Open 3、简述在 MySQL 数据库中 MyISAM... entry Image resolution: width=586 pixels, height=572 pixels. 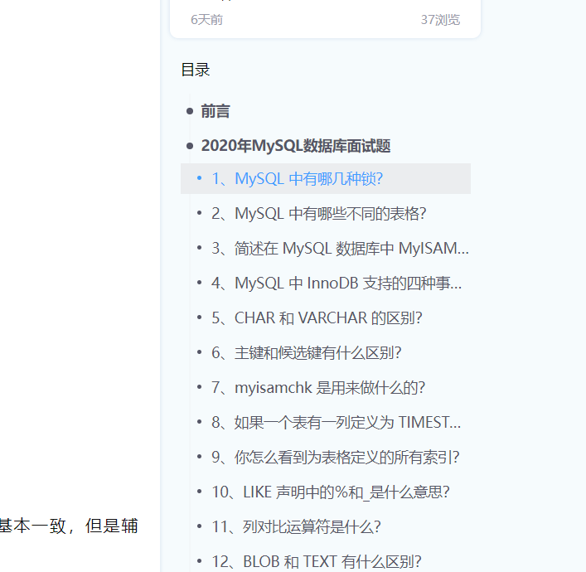[340, 249]
